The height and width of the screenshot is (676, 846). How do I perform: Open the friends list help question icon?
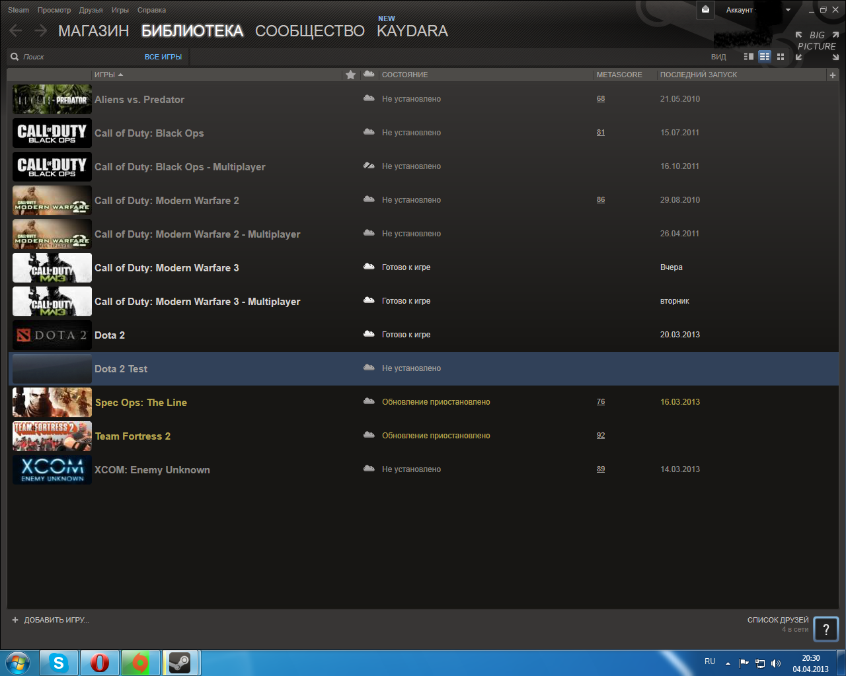click(826, 629)
